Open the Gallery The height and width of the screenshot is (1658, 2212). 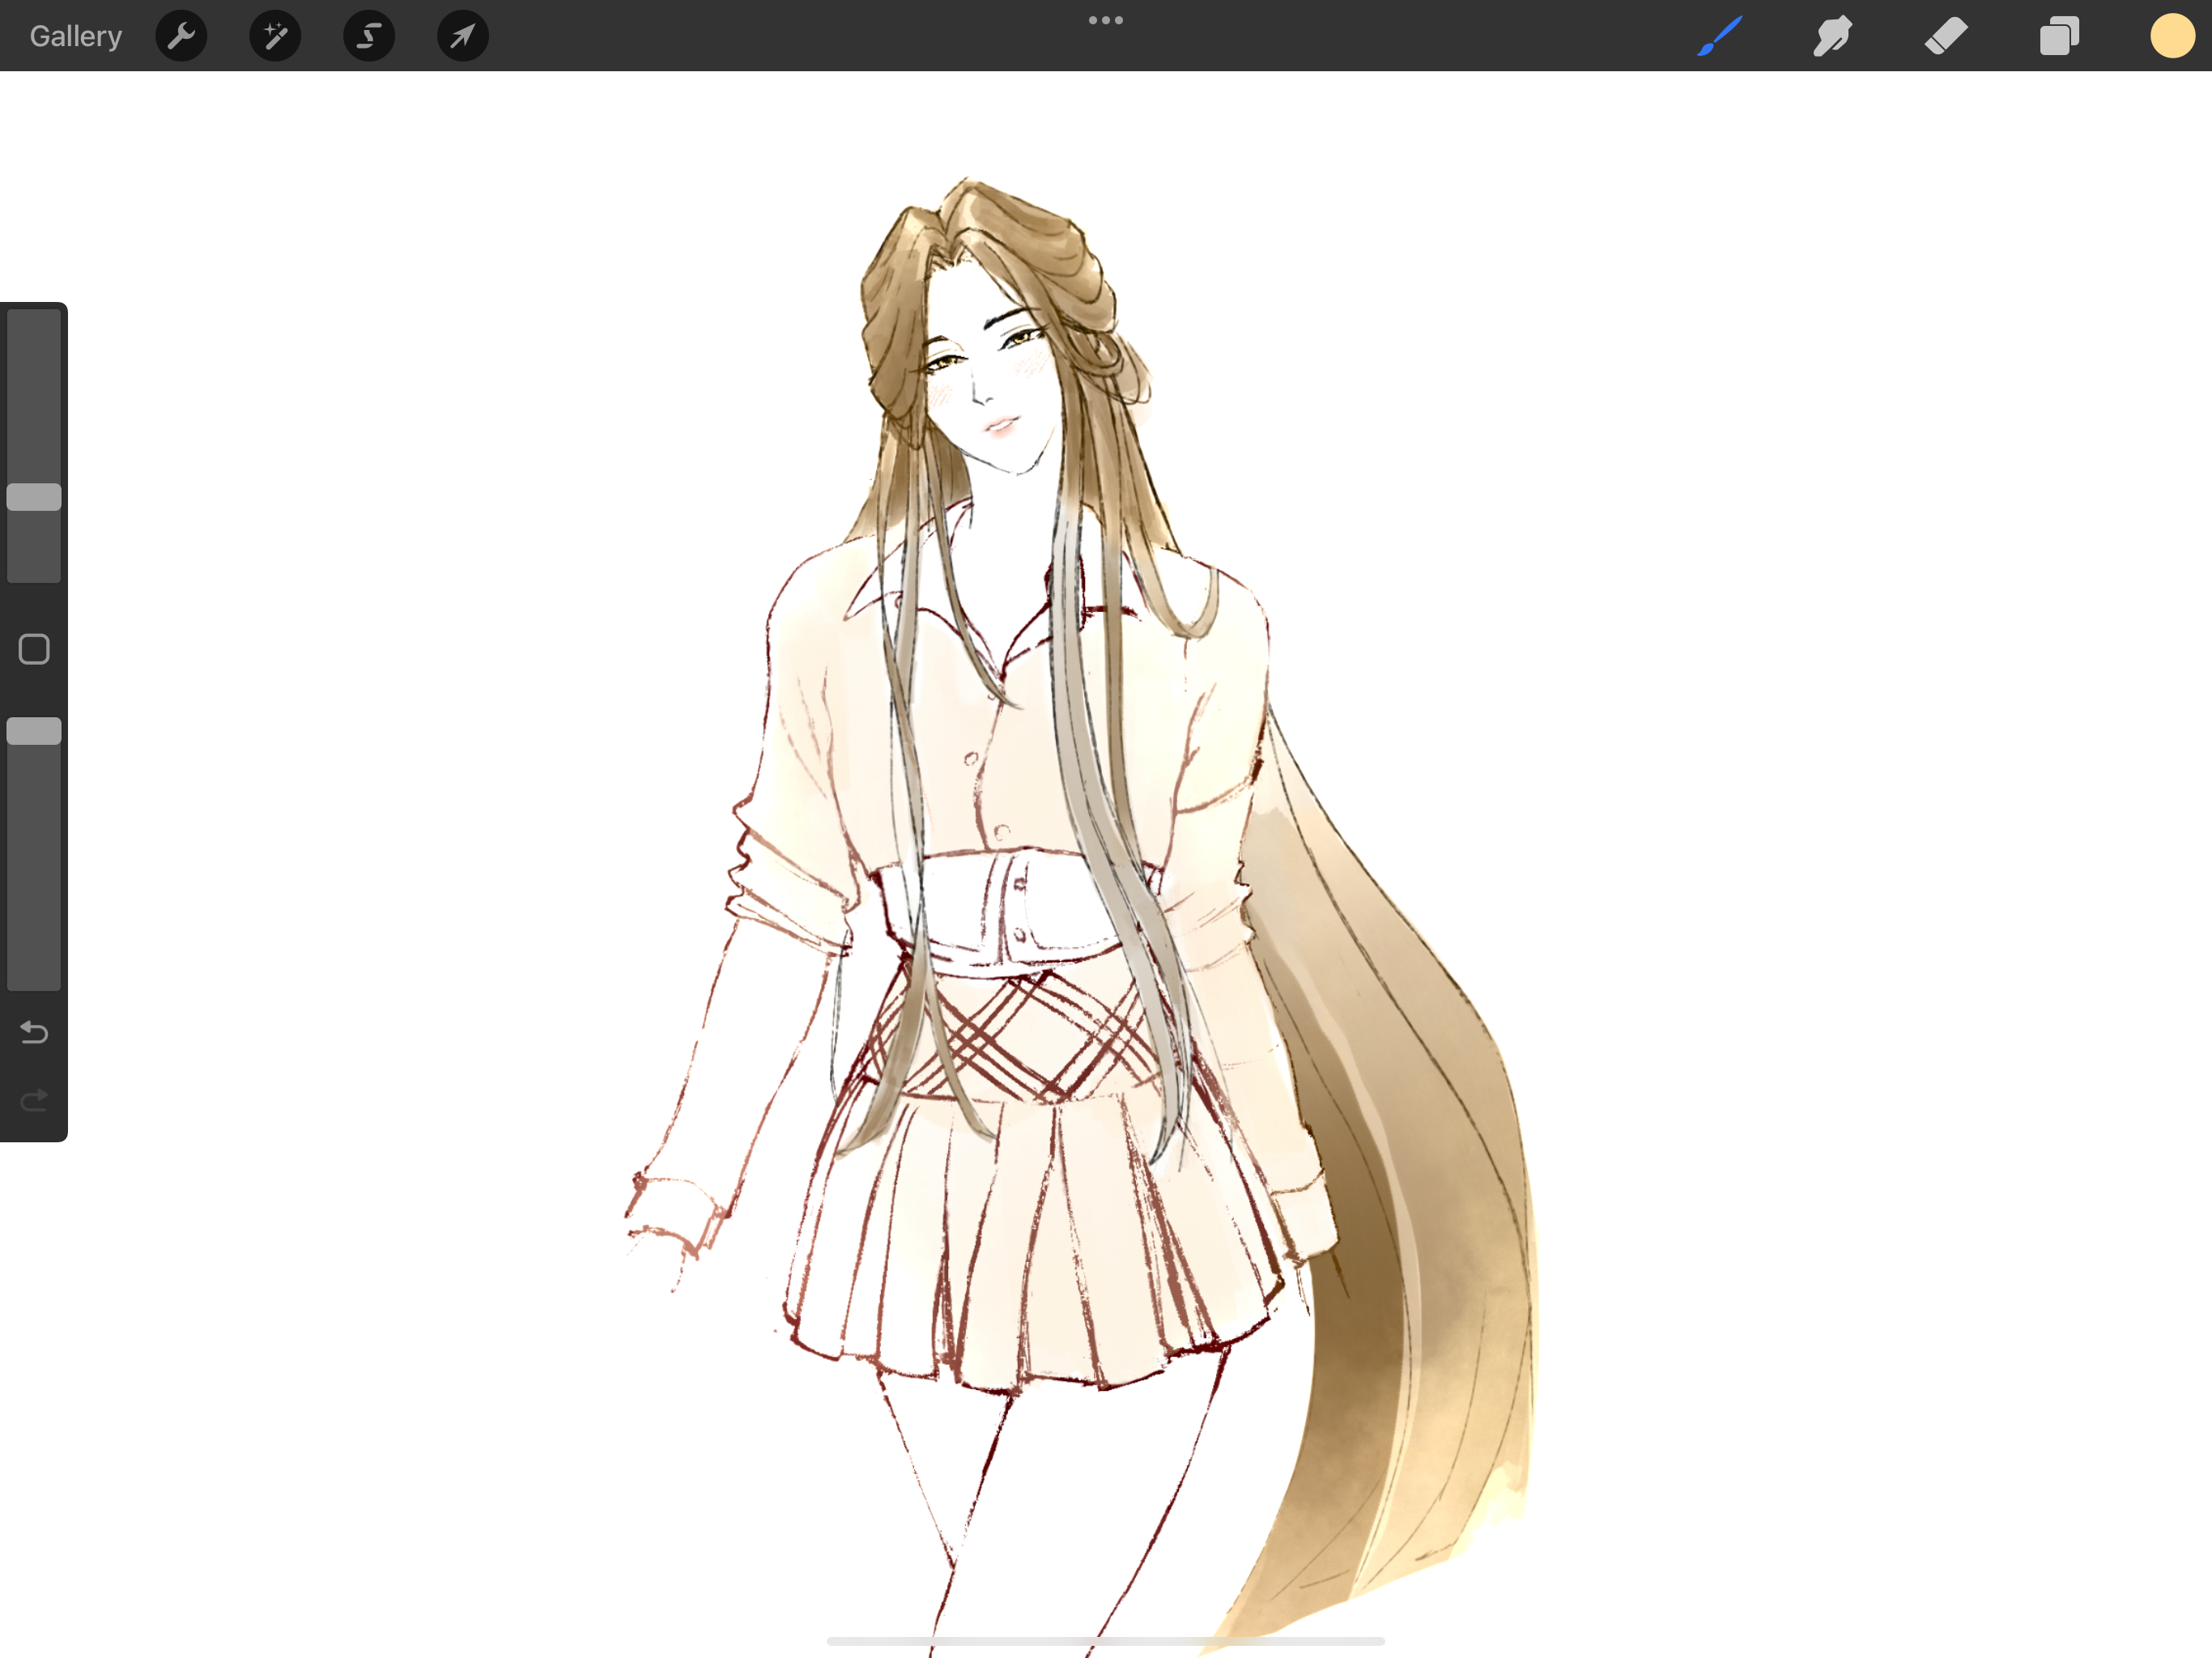pyautogui.click(x=76, y=36)
